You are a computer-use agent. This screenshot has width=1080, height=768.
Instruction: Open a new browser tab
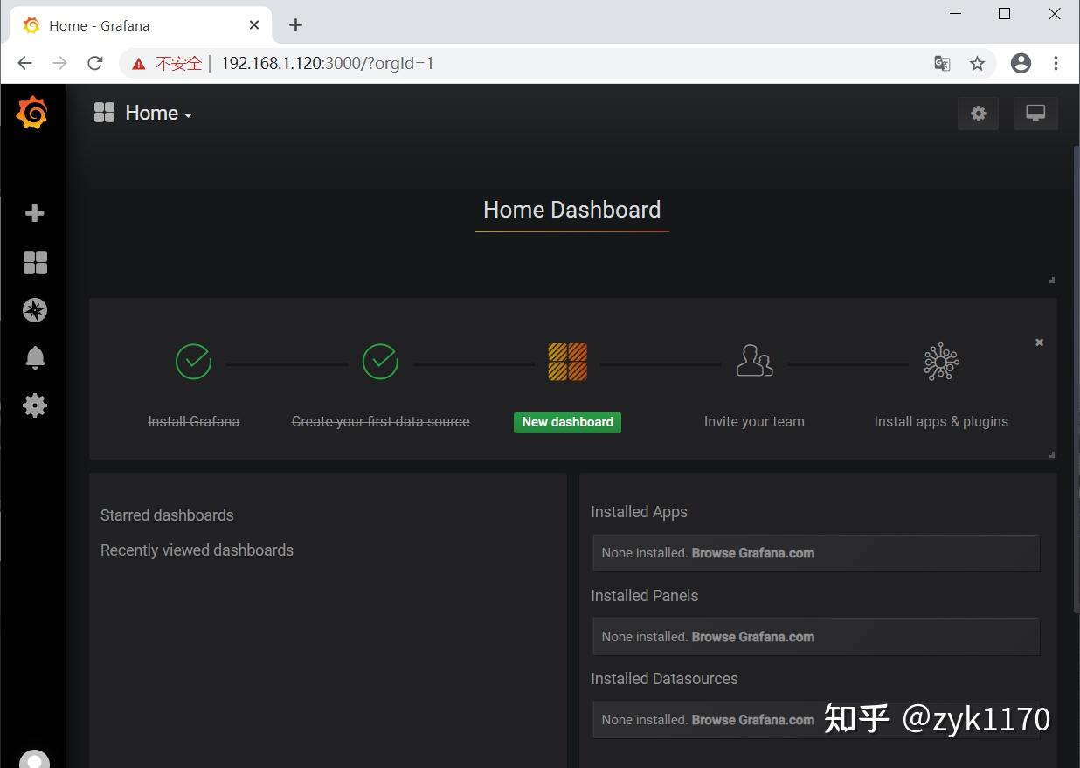[x=295, y=24]
